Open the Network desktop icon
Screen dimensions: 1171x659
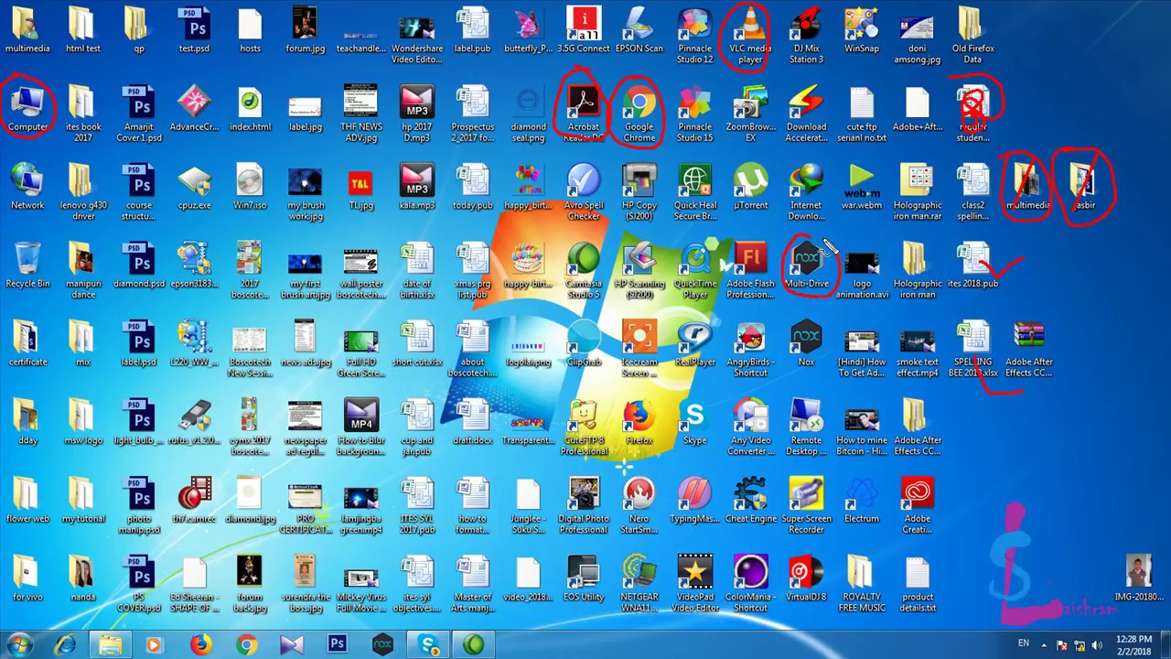pos(27,187)
